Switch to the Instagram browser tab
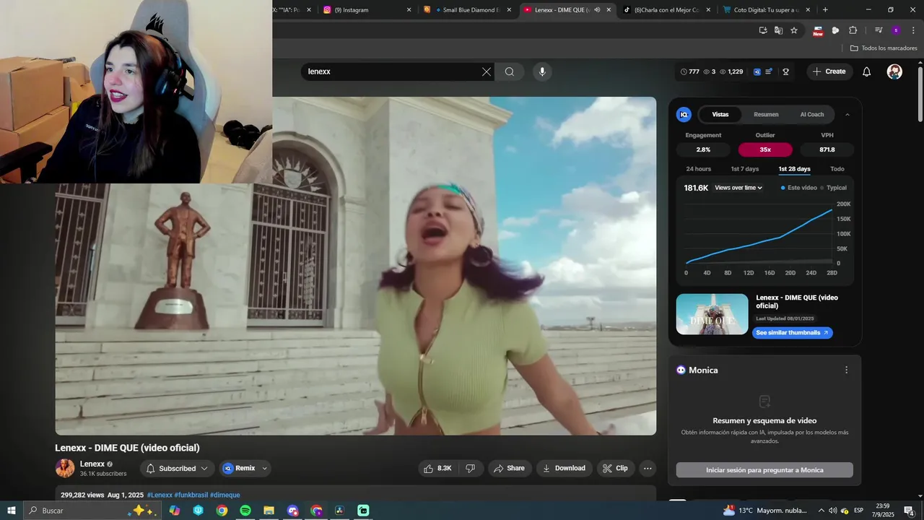The width and height of the screenshot is (924, 520). [x=367, y=10]
